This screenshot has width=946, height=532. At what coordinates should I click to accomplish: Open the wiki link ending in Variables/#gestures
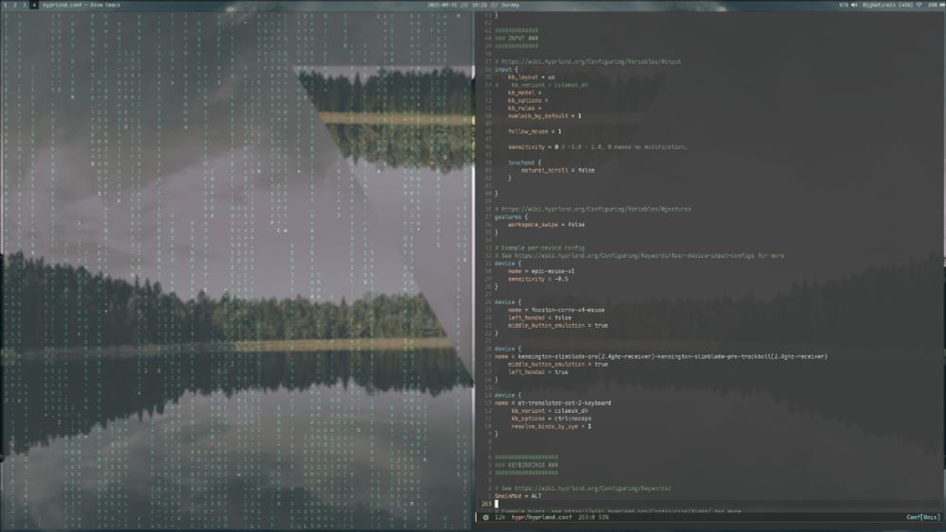[597, 209]
